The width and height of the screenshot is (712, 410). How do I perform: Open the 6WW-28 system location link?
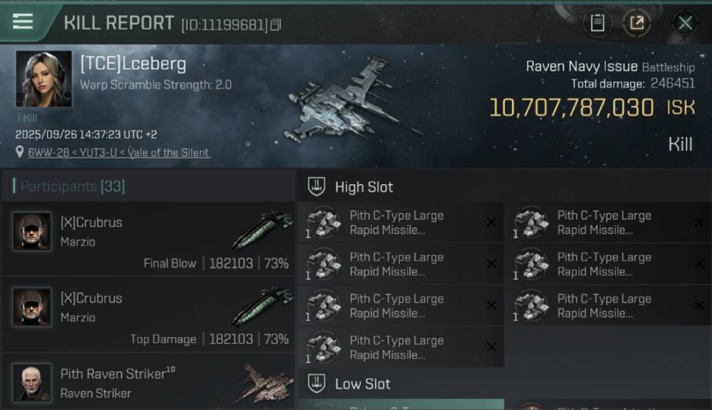119,153
